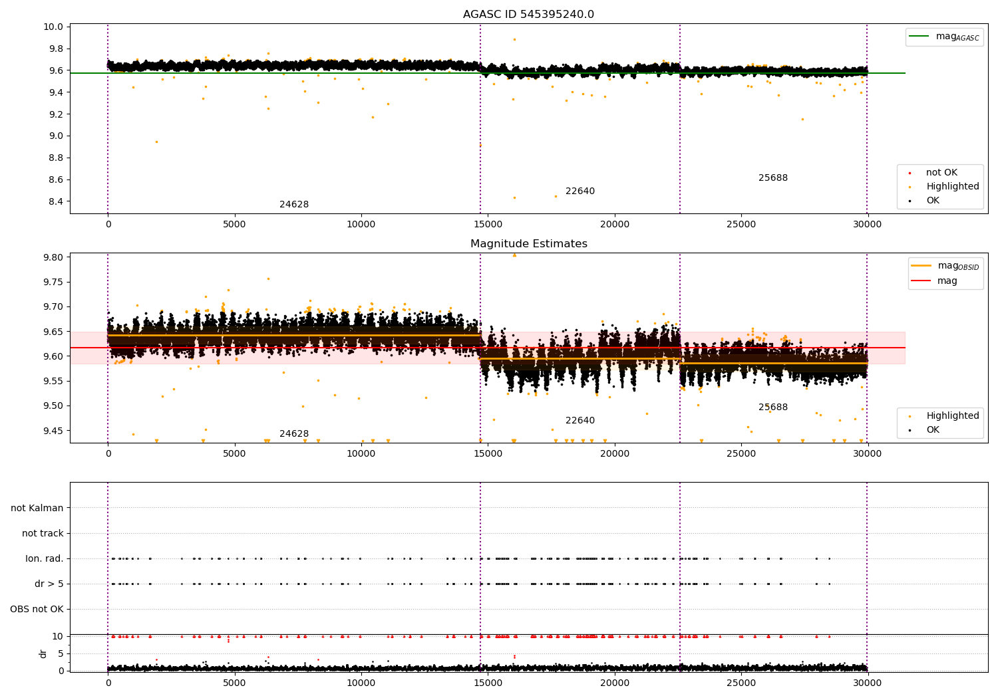Click the '9.65' y-tick of the middle plot
The image size is (998, 698).
tap(55, 332)
